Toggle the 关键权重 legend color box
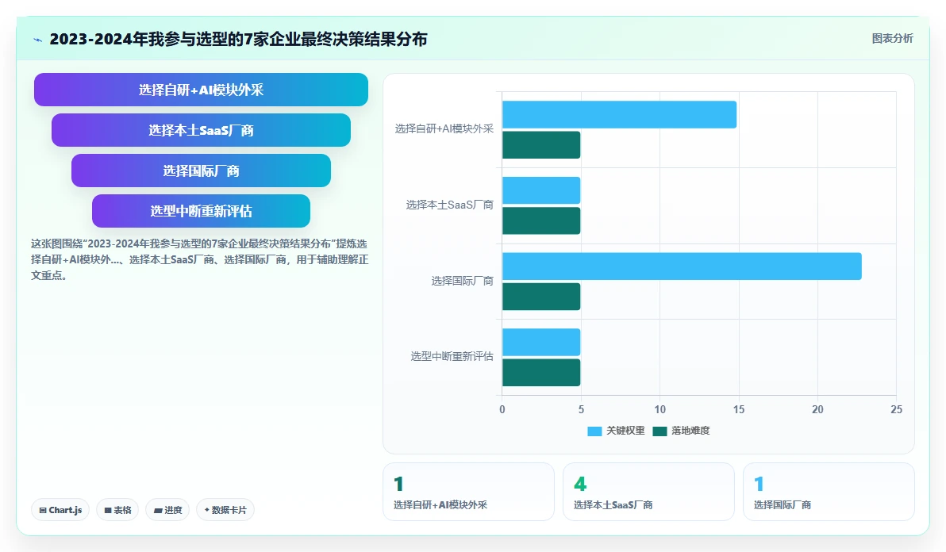This screenshot has height=552, width=946. [x=594, y=431]
